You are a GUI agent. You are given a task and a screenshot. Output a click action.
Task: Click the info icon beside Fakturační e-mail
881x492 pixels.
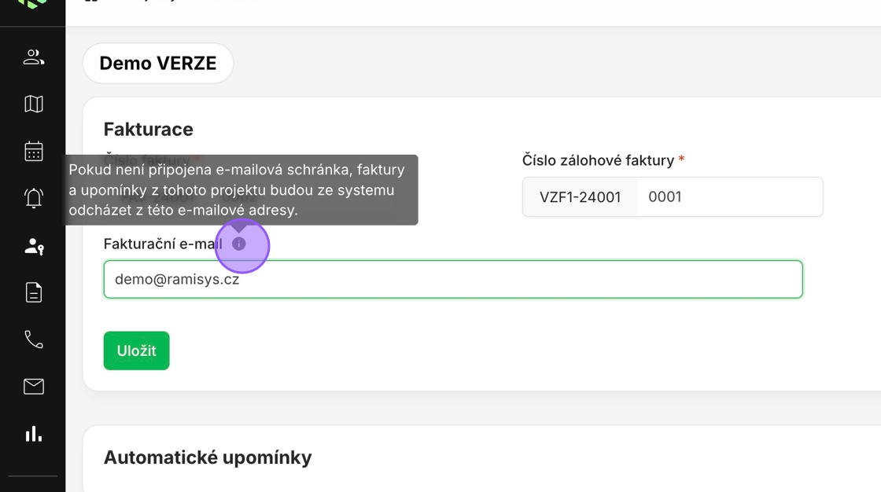239,244
